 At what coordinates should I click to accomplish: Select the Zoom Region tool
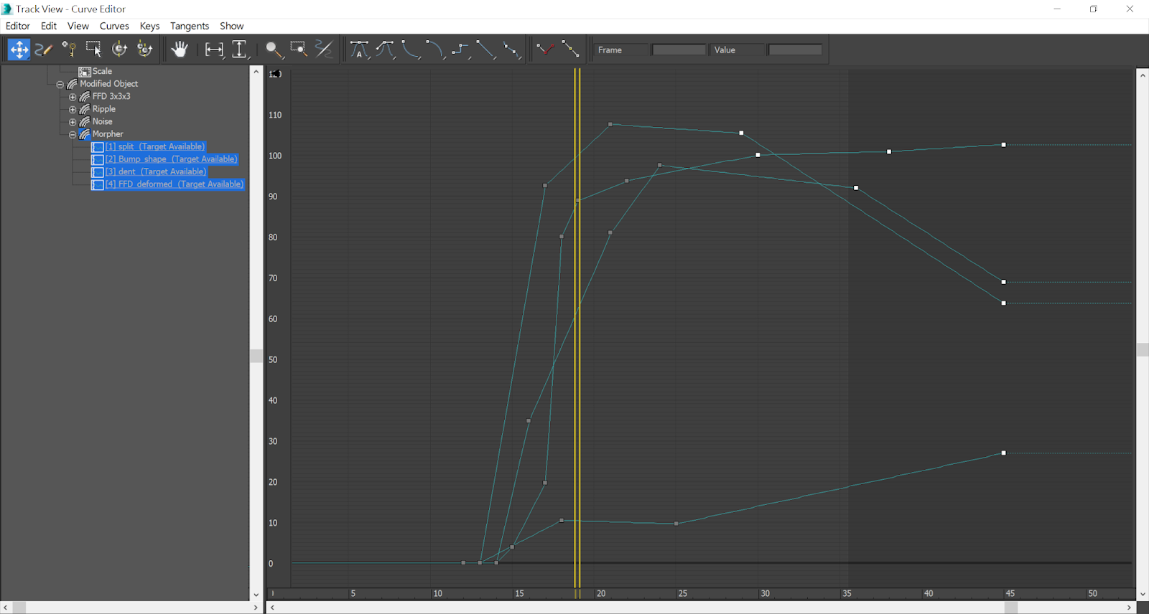[x=299, y=49]
